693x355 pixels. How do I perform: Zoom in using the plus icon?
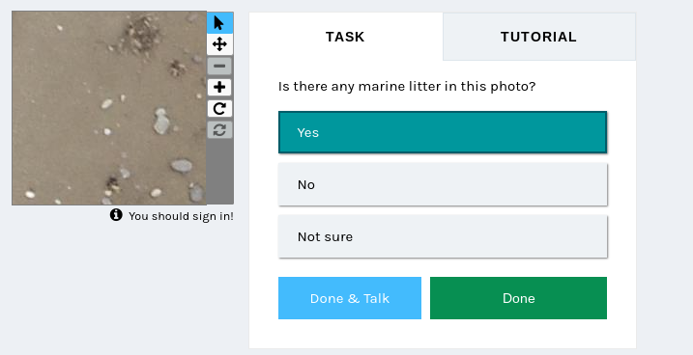[219, 88]
